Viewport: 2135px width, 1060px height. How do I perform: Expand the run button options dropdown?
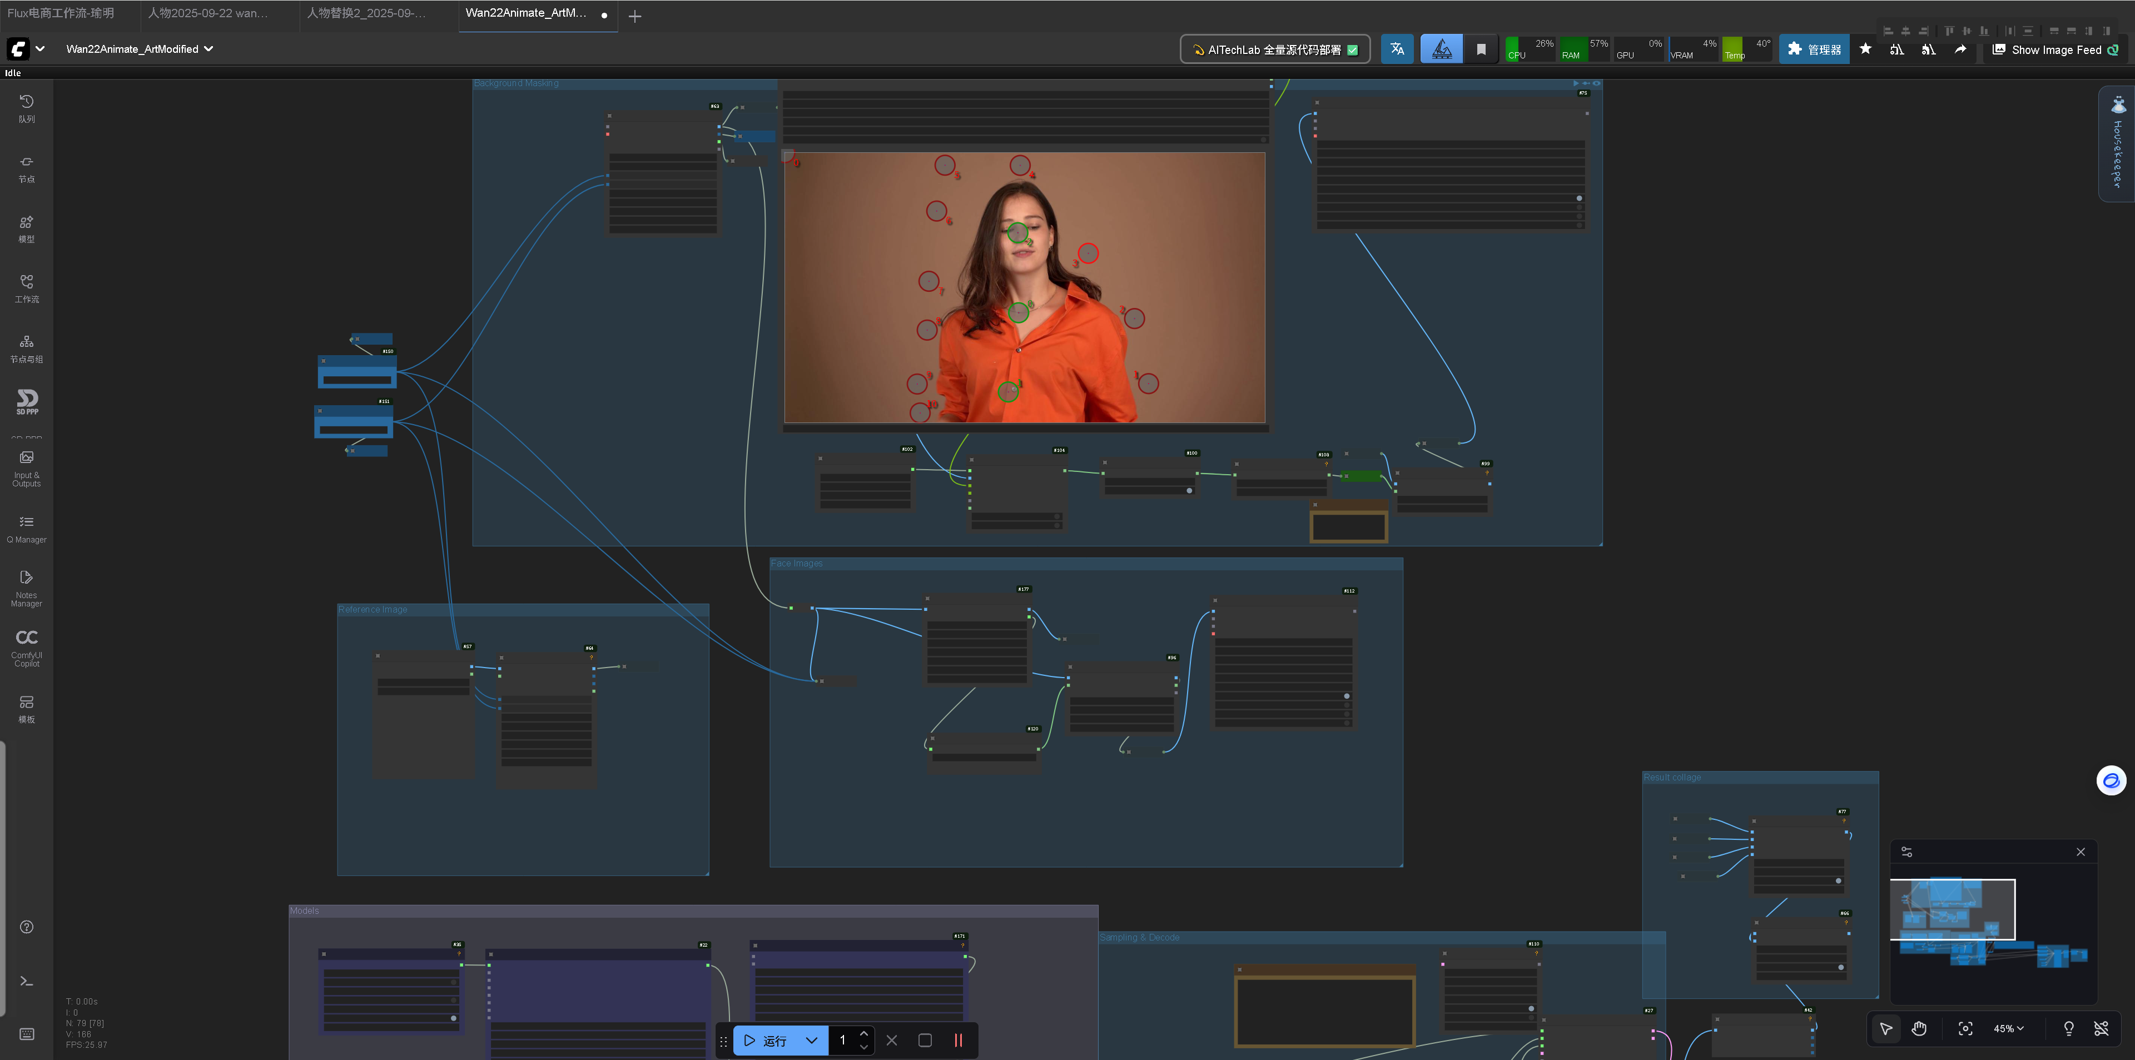click(x=811, y=1040)
